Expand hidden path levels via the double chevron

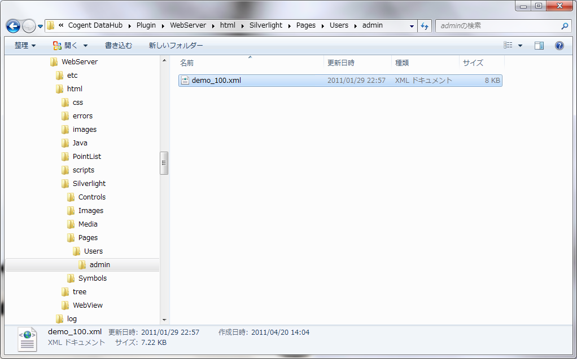[61, 25]
